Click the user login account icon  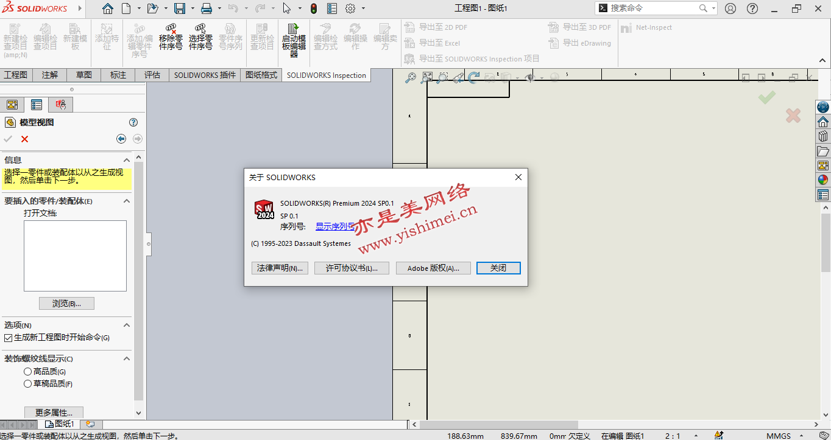(730, 9)
